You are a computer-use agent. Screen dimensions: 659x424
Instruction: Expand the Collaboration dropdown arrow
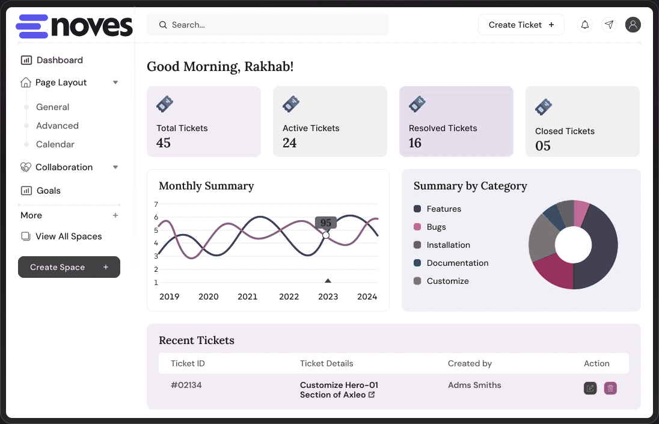click(115, 167)
